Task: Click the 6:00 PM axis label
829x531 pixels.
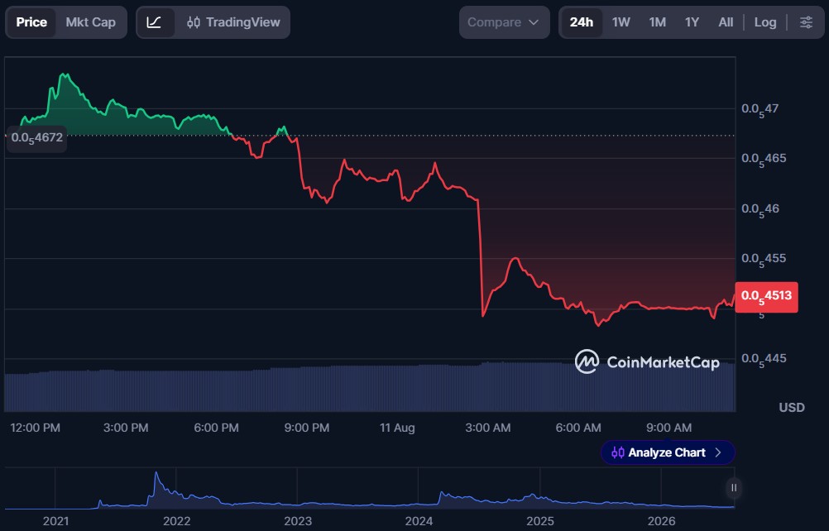Action: [x=216, y=428]
